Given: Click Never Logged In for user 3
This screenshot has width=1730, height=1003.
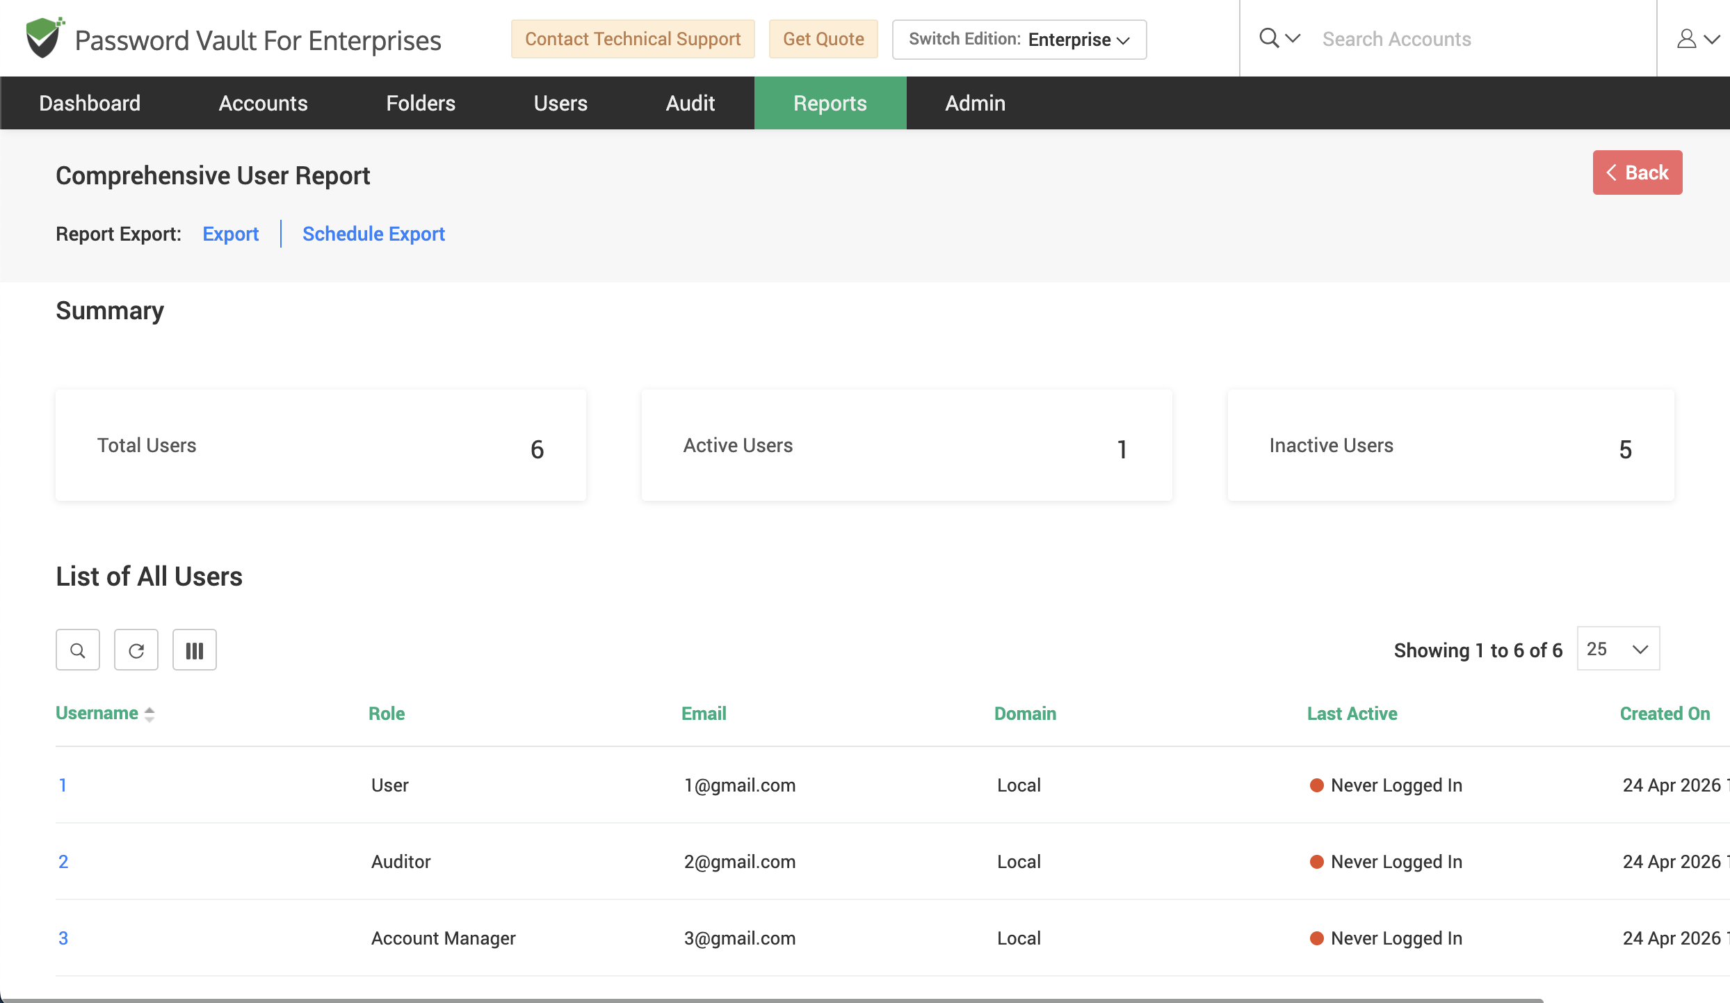Looking at the screenshot, I should (x=1396, y=938).
